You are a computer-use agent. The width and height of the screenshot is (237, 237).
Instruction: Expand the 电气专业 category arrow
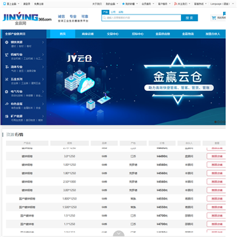click(43, 92)
